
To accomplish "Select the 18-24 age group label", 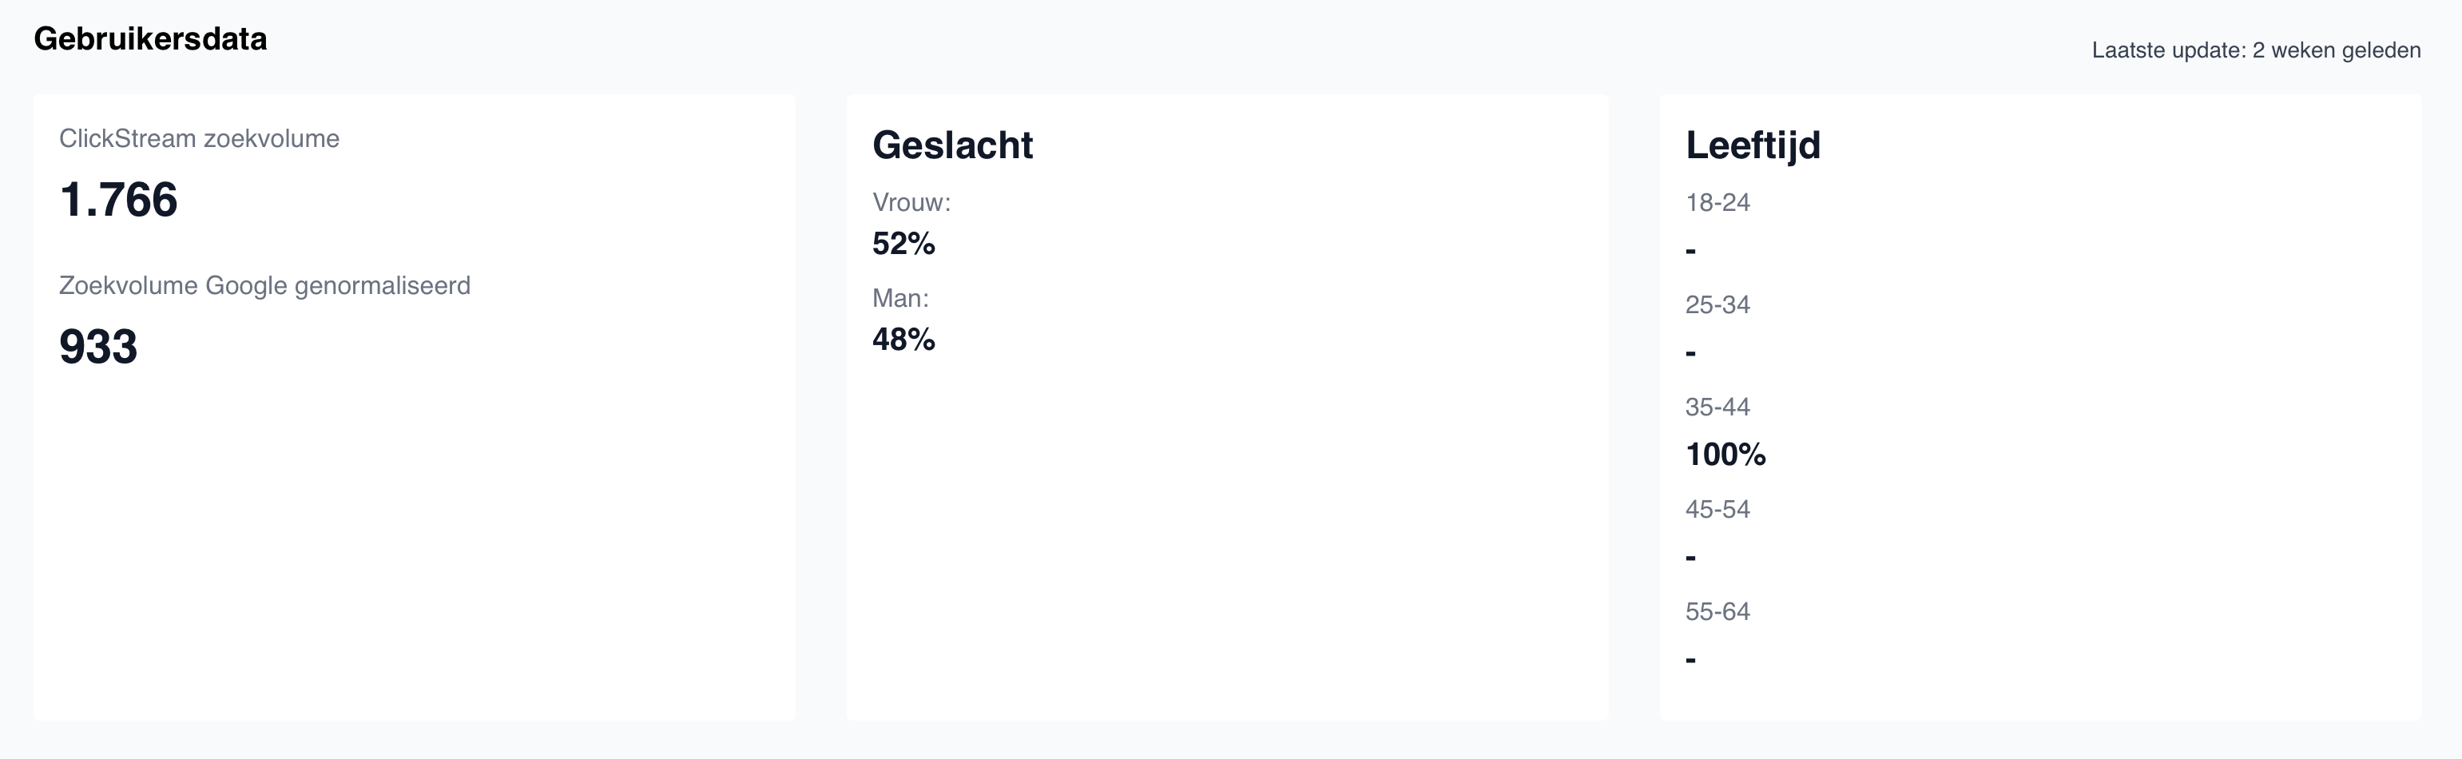I will pyautogui.click(x=1717, y=203).
